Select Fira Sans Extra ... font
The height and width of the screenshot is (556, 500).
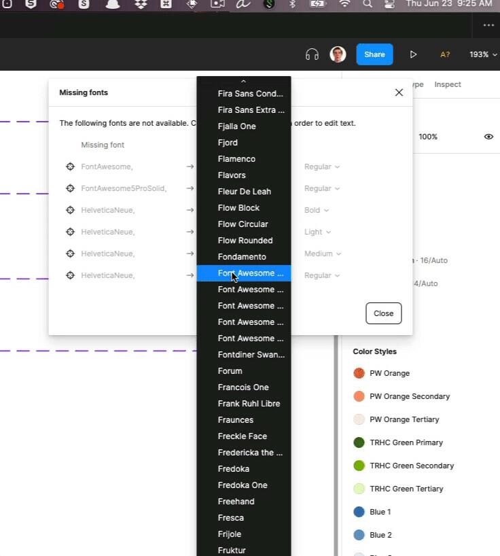244,110
